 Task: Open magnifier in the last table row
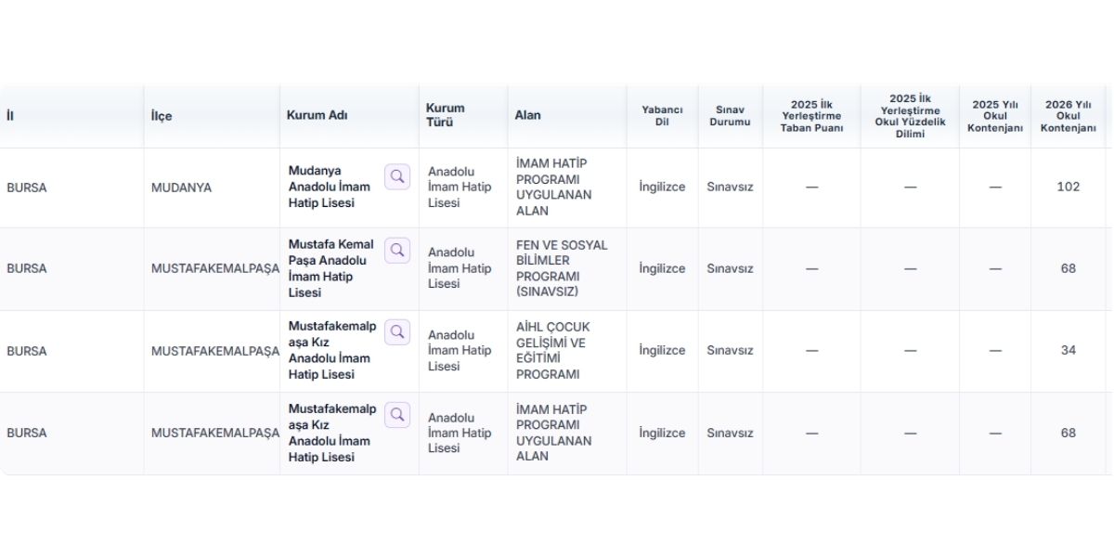(397, 415)
